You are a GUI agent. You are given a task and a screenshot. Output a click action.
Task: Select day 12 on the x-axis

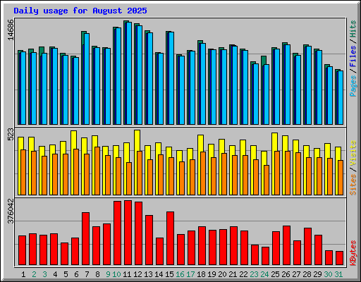(x=137, y=274)
